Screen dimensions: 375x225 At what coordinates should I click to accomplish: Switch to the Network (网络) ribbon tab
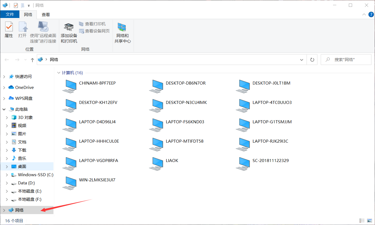tap(28, 14)
